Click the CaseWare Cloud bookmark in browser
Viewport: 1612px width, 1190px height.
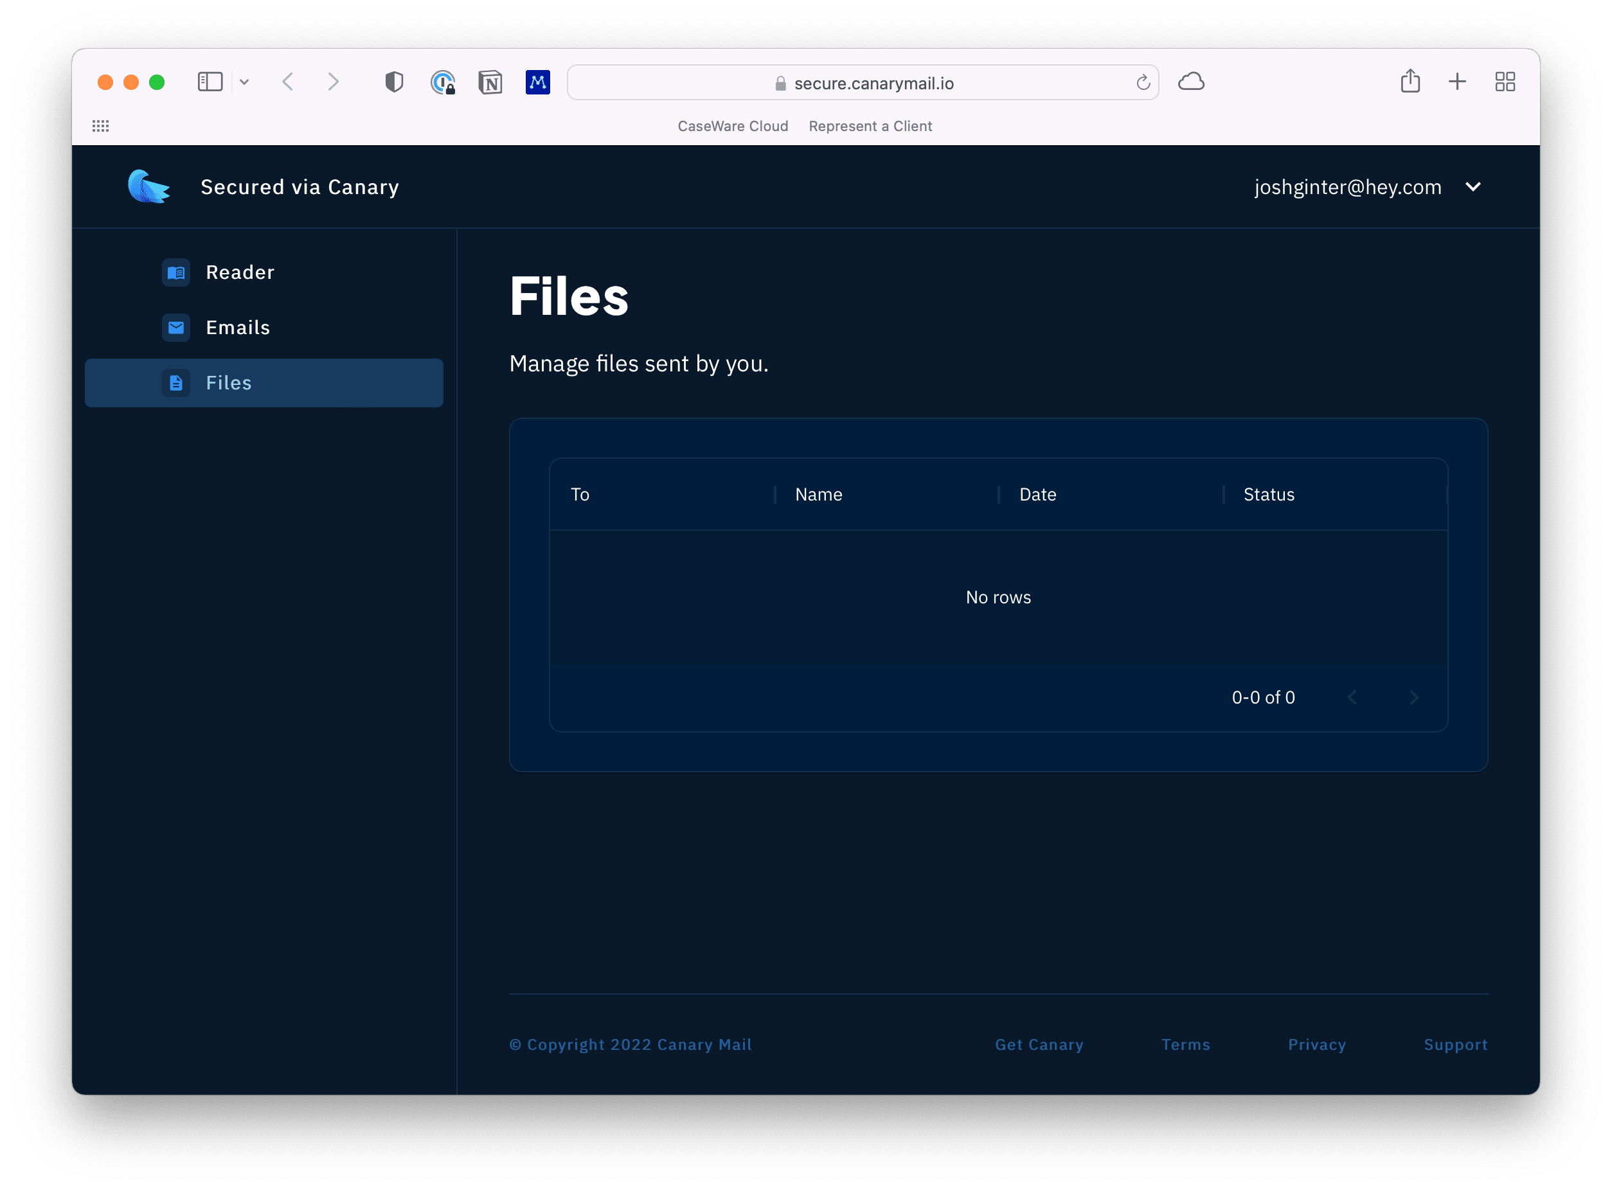[732, 125]
